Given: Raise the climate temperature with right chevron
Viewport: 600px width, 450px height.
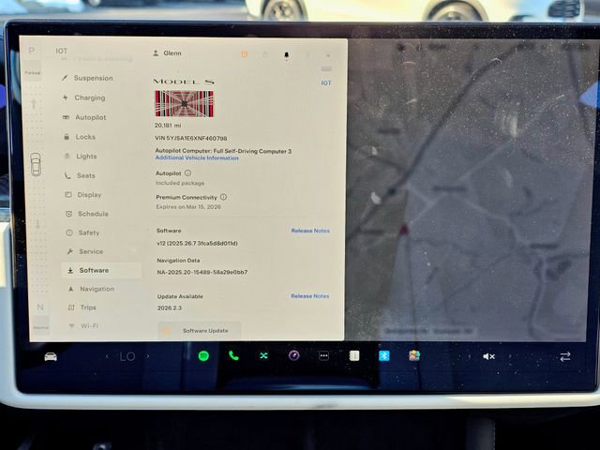Looking at the screenshot, I should [x=148, y=356].
